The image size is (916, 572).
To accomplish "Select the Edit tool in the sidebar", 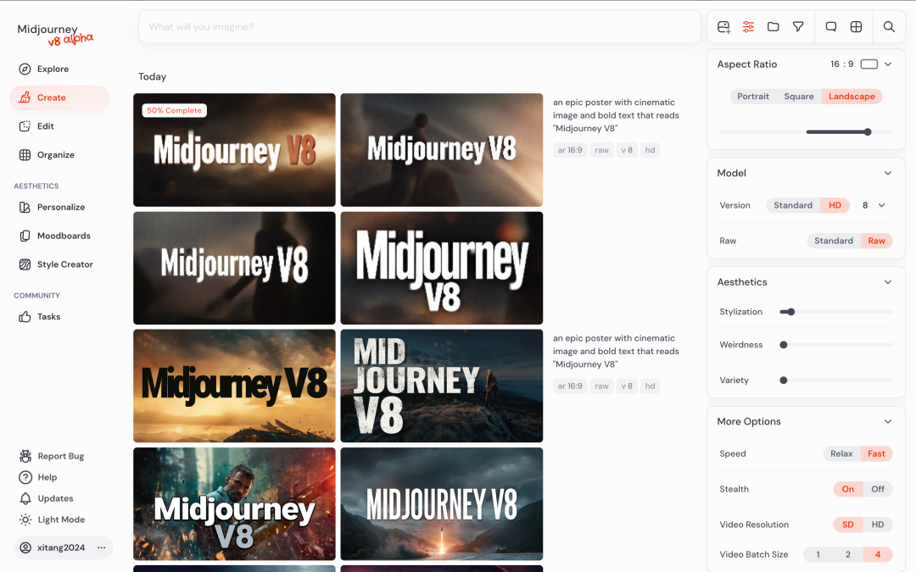I will pos(46,126).
